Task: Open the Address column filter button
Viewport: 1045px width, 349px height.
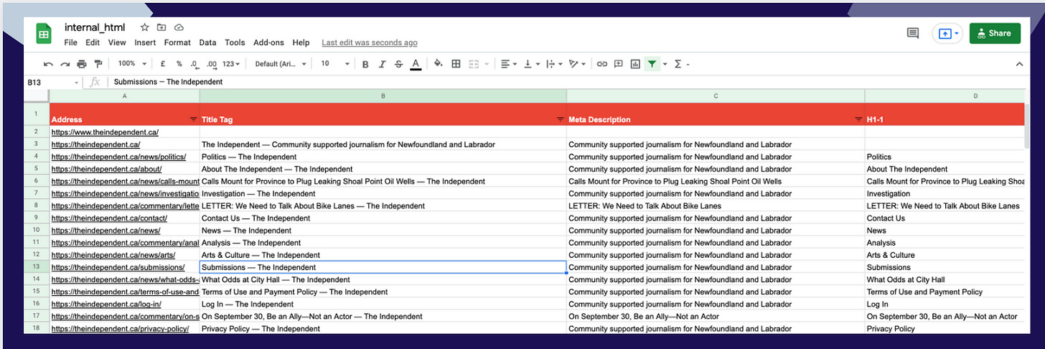Action: coord(193,119)
